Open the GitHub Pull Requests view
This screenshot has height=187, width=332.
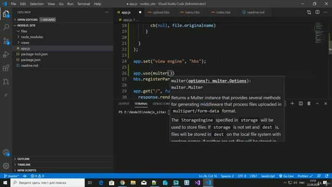(x=6, y=82)
